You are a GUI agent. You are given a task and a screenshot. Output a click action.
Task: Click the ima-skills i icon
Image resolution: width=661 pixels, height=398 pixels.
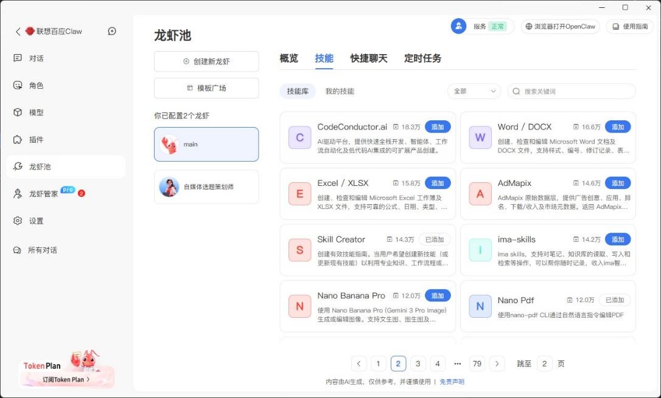(480, 250)
